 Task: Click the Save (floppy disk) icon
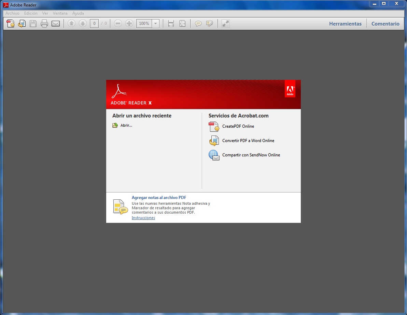pos(33,24)
